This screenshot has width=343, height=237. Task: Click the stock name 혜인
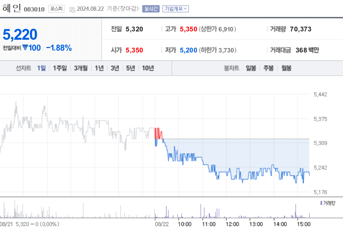pos(12,8)
